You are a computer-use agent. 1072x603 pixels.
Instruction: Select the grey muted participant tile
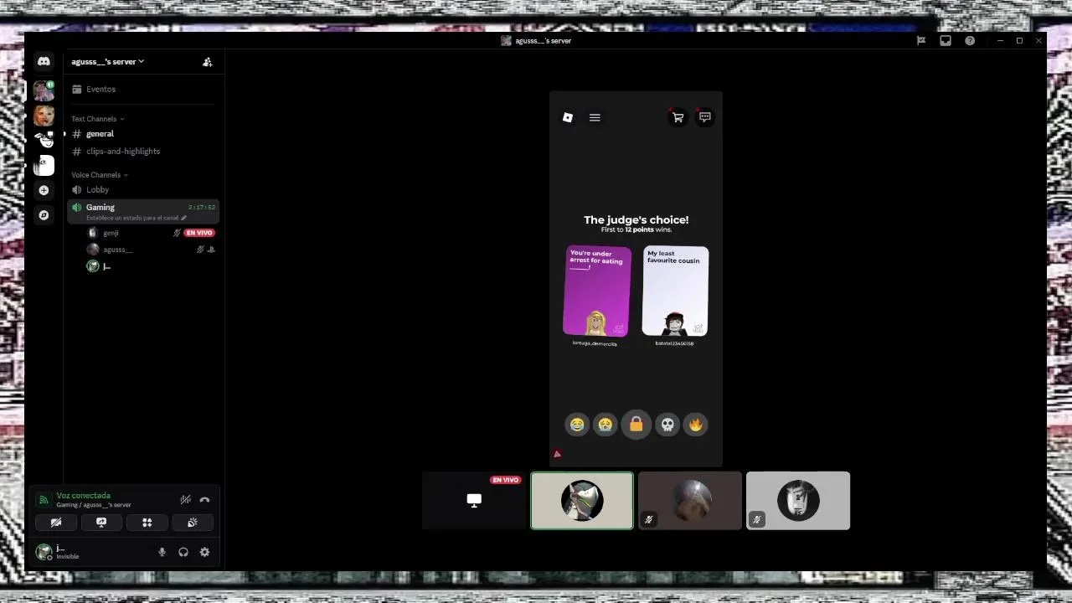pyautogui.click(x=798, y=501)
